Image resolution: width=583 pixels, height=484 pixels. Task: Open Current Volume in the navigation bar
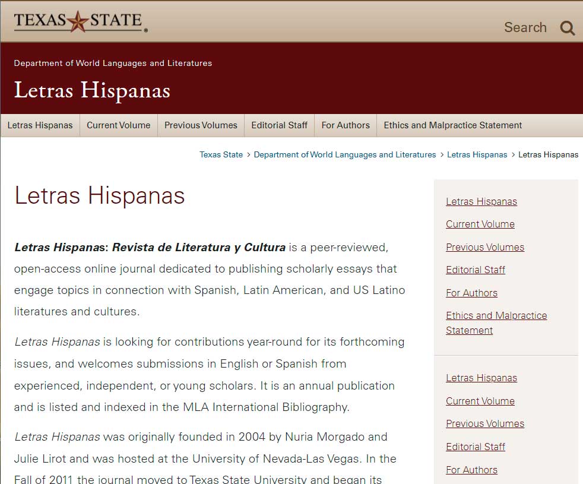(119, 125)
